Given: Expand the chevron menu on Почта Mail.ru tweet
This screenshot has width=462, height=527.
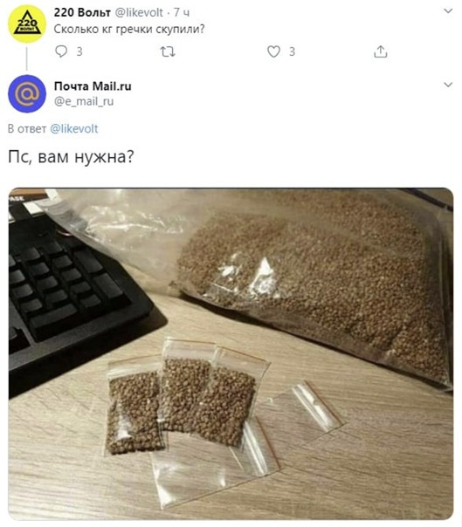Looking at the screenshot, I should [x=448, y=85].
